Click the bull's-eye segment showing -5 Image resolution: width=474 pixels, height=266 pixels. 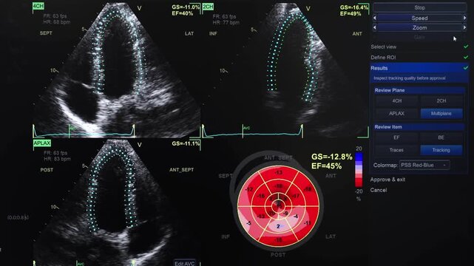pos(248,223)
